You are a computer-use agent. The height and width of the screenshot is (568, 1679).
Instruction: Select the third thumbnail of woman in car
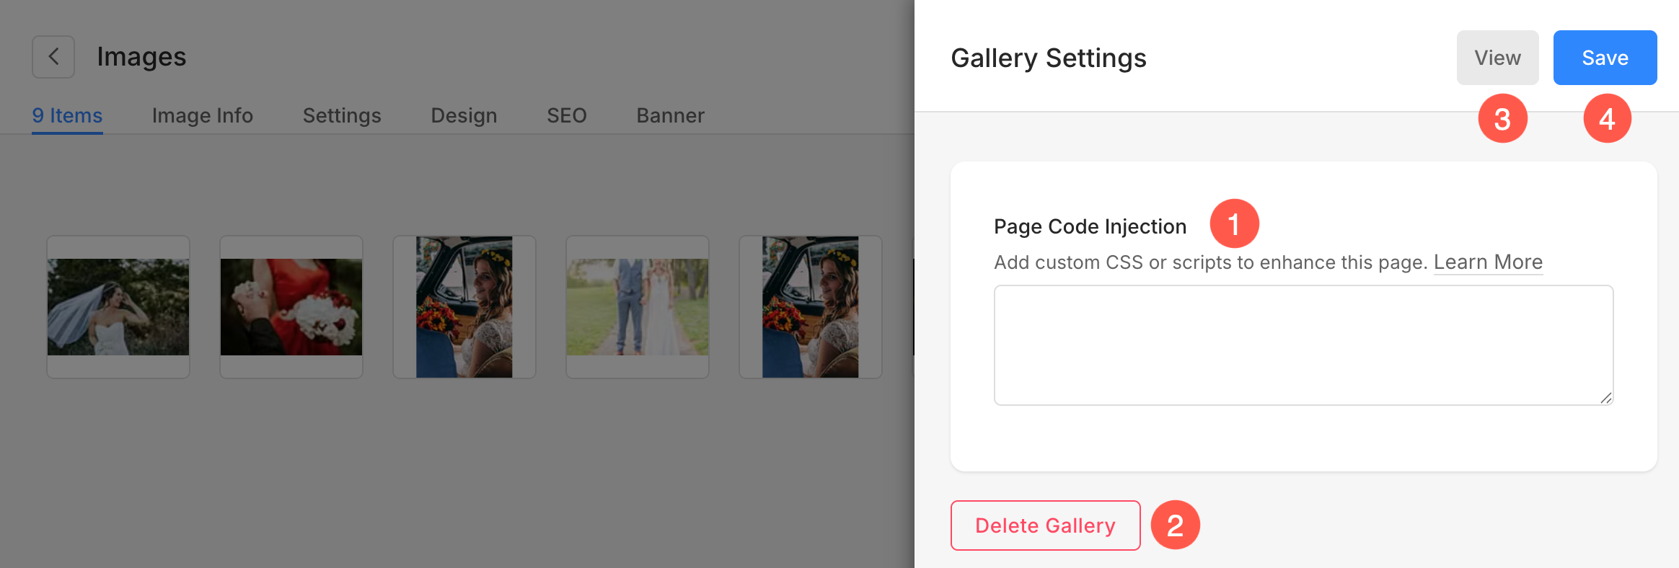(464, 307)
